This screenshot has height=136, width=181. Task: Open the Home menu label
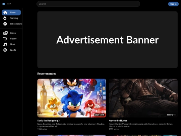pos(13,12)
